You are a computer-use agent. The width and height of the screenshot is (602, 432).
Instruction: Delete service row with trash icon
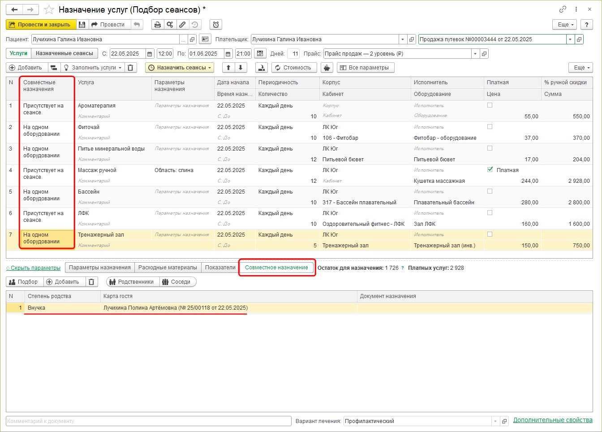(130, 68)
